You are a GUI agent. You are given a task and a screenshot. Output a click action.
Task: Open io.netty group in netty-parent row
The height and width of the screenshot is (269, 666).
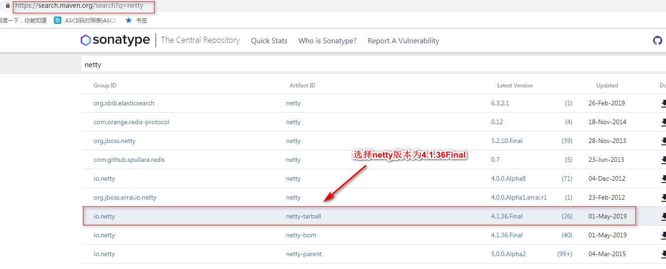[104, 254]
